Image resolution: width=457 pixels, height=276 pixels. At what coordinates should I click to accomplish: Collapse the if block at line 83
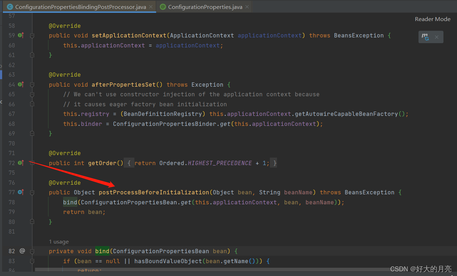32,261
